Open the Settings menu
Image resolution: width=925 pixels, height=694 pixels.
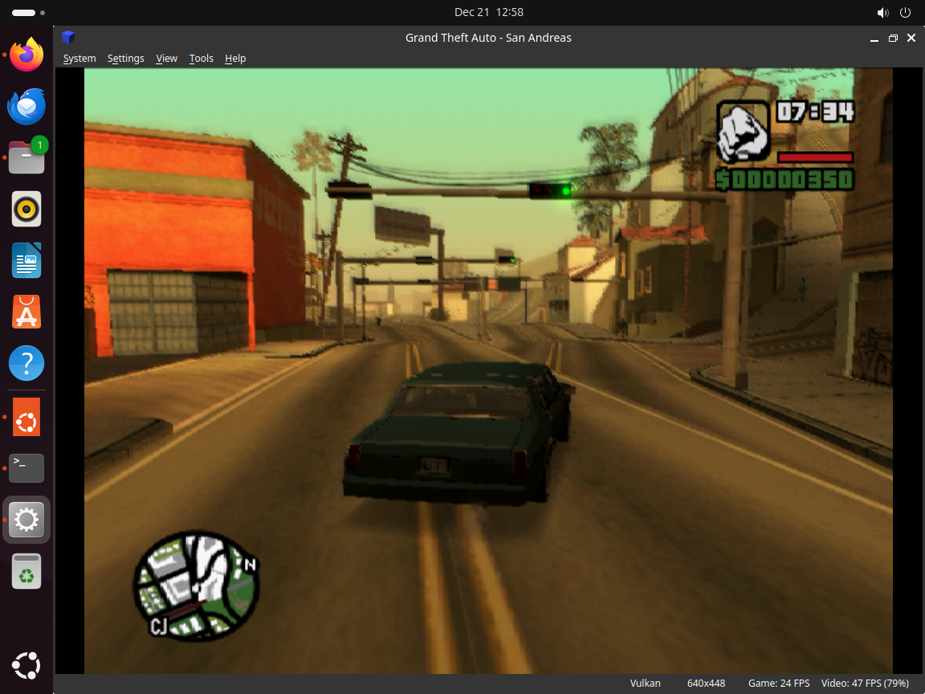click(x=125, y=59)
